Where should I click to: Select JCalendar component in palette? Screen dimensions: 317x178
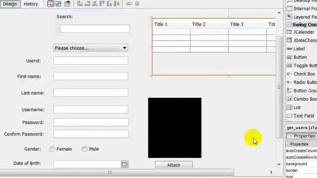(301, 32)
